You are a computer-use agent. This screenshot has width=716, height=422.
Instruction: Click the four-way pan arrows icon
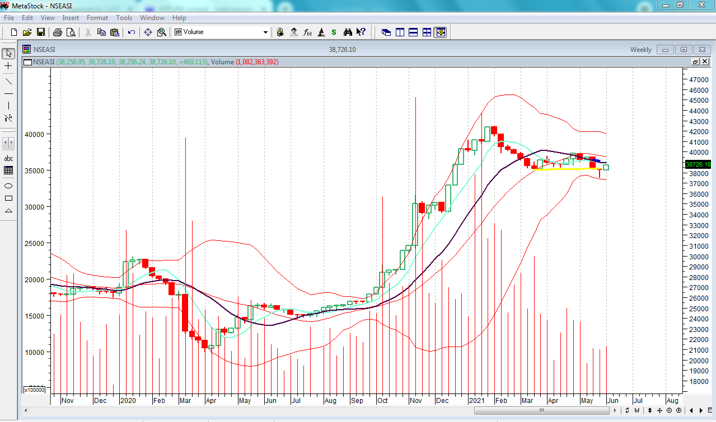pos(659,410)
